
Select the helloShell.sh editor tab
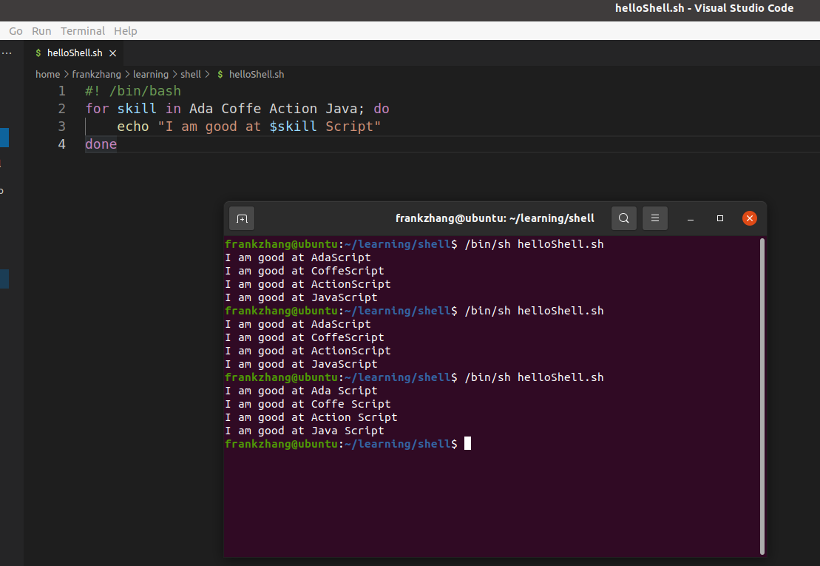coord(74,53)
